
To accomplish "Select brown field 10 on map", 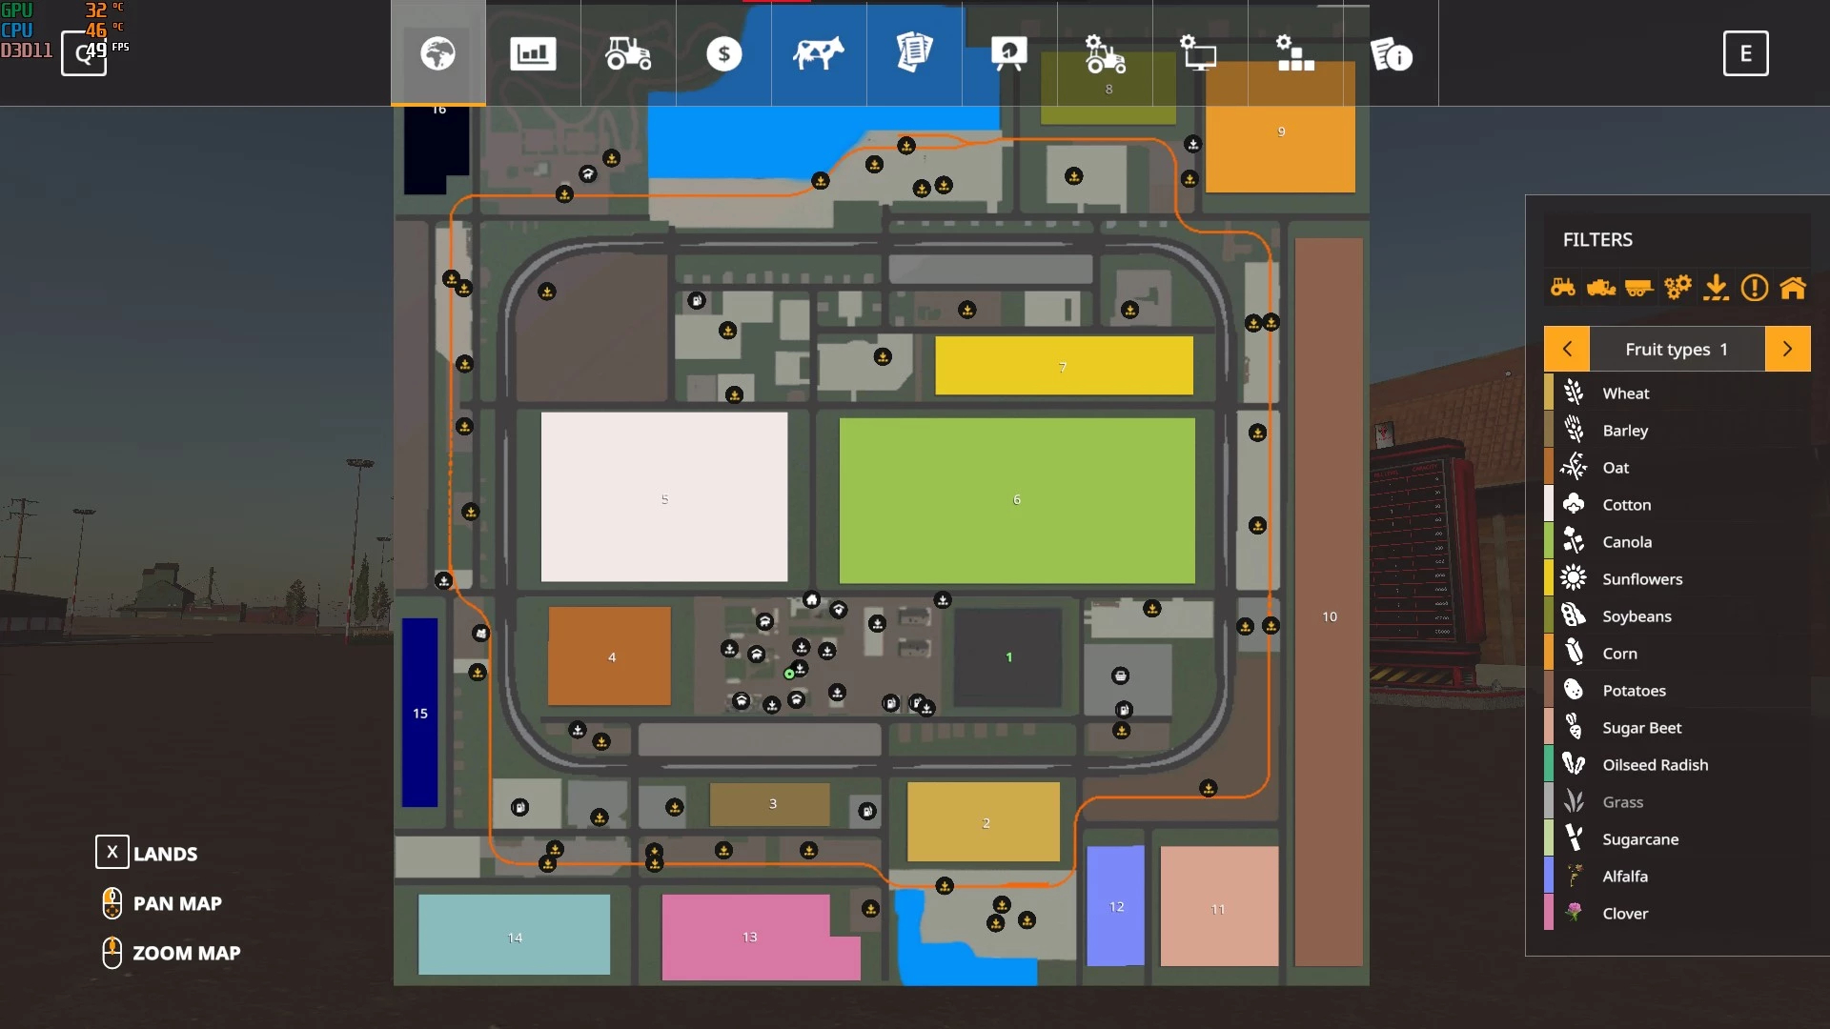I will click(x=1329, y=601).
